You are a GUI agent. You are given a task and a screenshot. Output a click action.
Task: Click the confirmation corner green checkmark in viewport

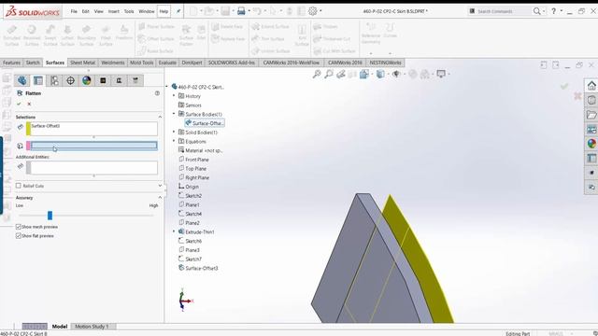pyautogui.click(x=564, y=87)
